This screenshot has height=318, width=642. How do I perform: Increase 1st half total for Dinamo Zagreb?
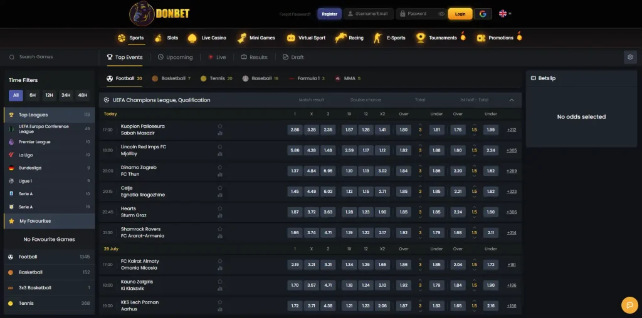[x=474, y=166]
